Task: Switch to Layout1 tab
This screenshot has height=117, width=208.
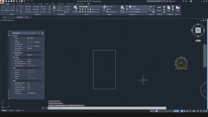Action: point(11,110)
